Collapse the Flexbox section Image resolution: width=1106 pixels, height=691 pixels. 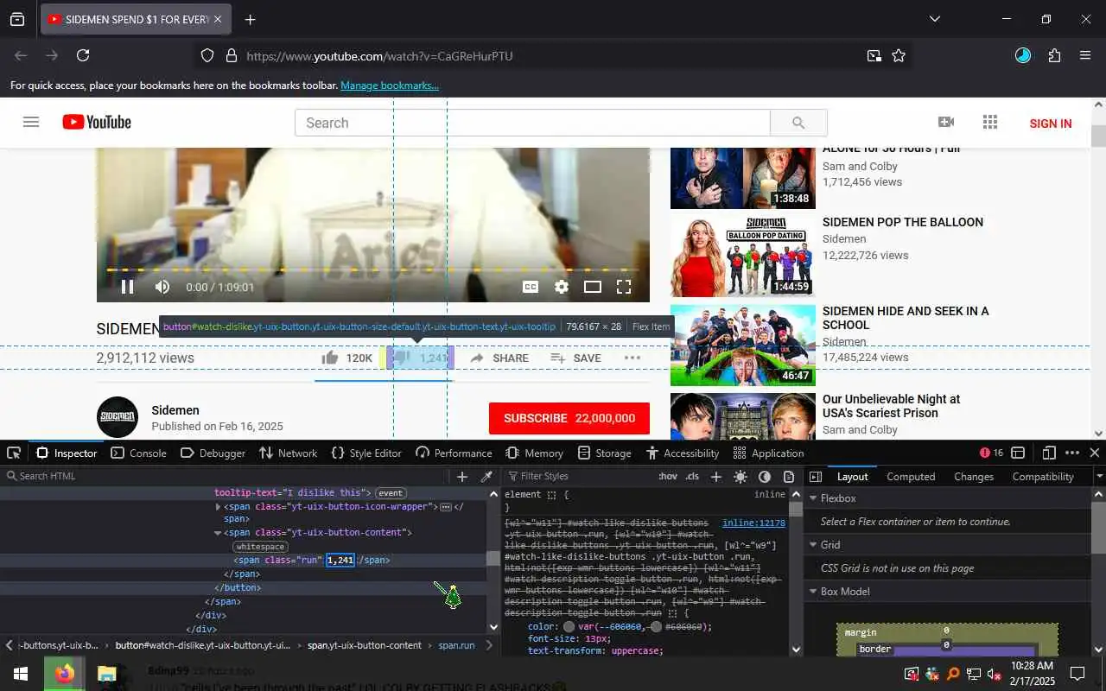(812, 498)
